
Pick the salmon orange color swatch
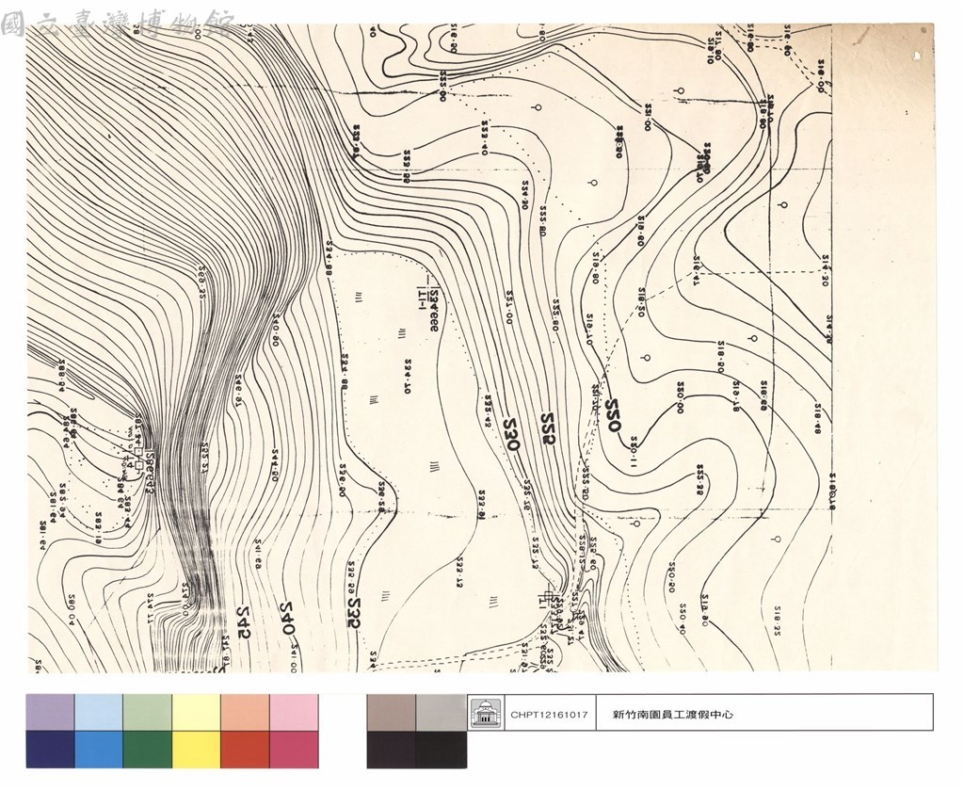245,713
